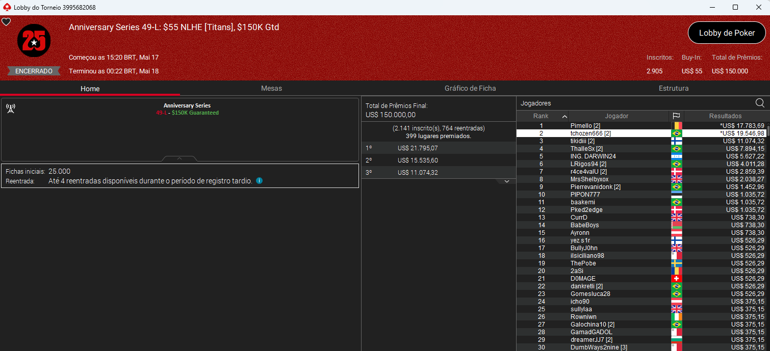Click the Brazil flag next to tchozen666

point(677,133)
